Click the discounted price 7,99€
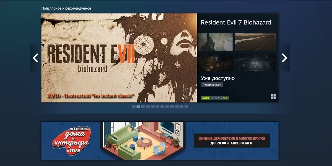The width and height of the screenshot is (332, 166). point(225,97)
